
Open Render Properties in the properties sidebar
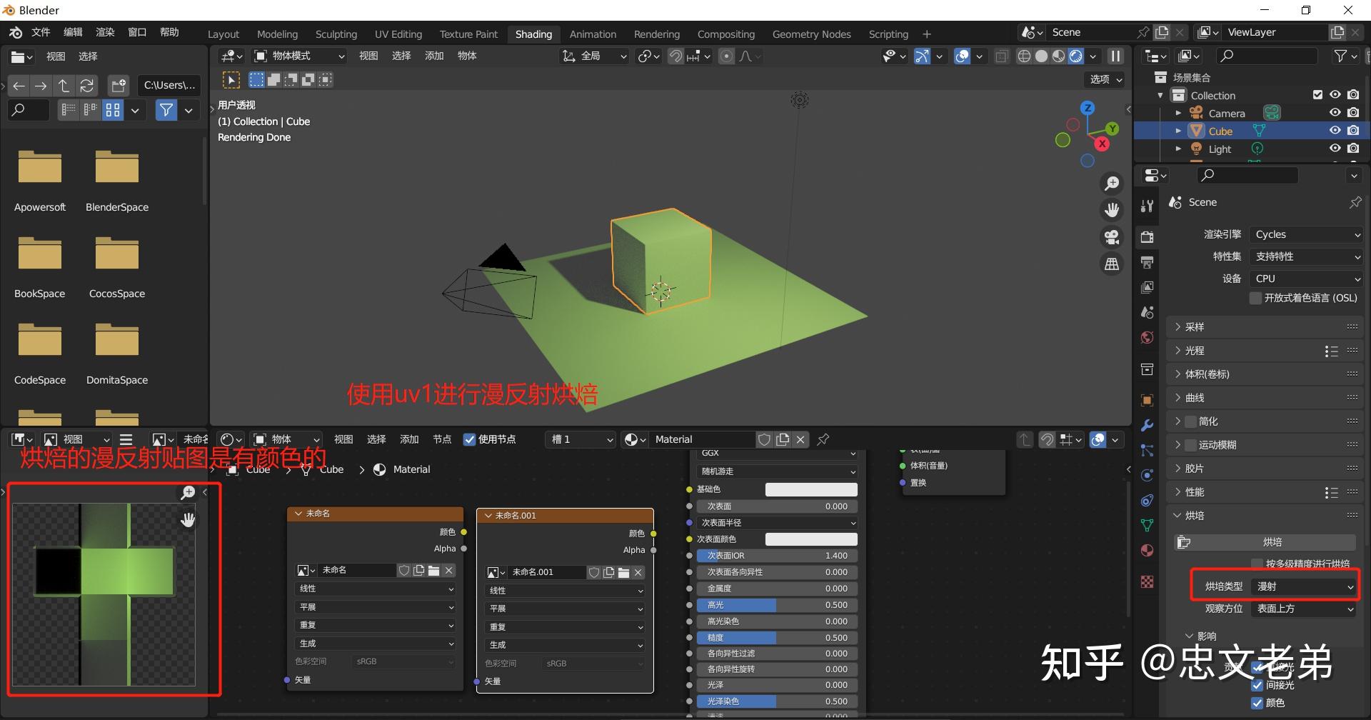1147,237
